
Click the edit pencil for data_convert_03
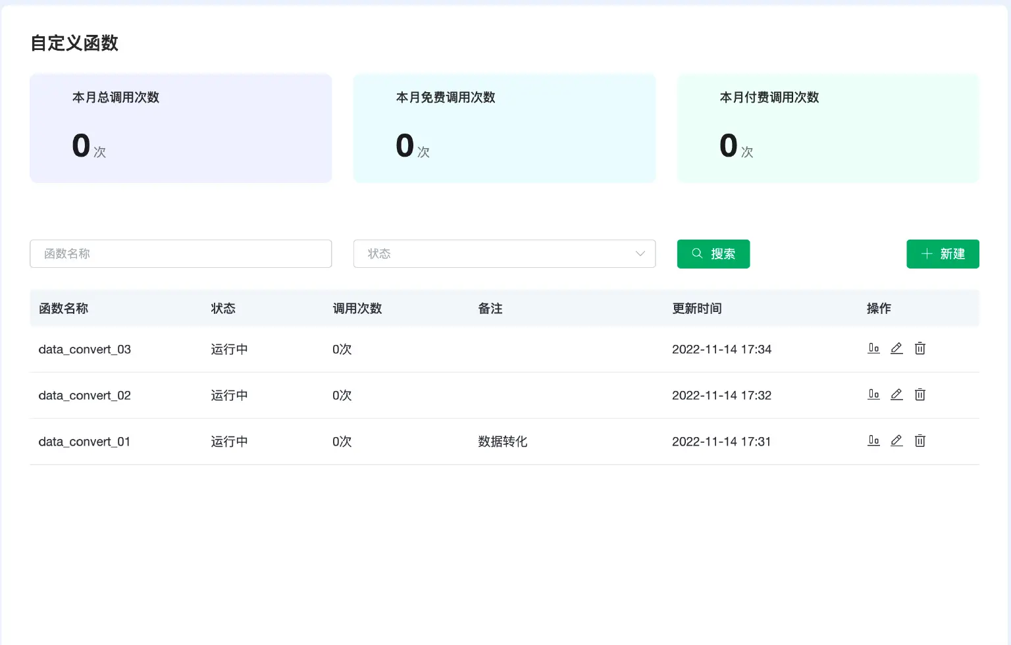896,349
